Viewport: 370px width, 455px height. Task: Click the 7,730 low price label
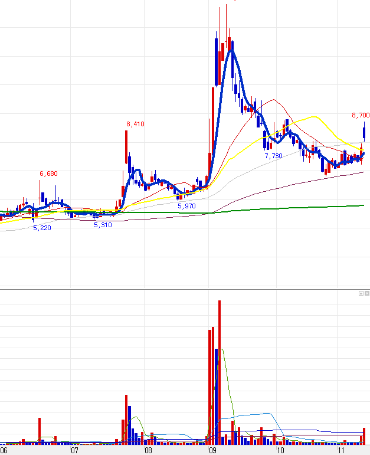(x=273, y=156)
